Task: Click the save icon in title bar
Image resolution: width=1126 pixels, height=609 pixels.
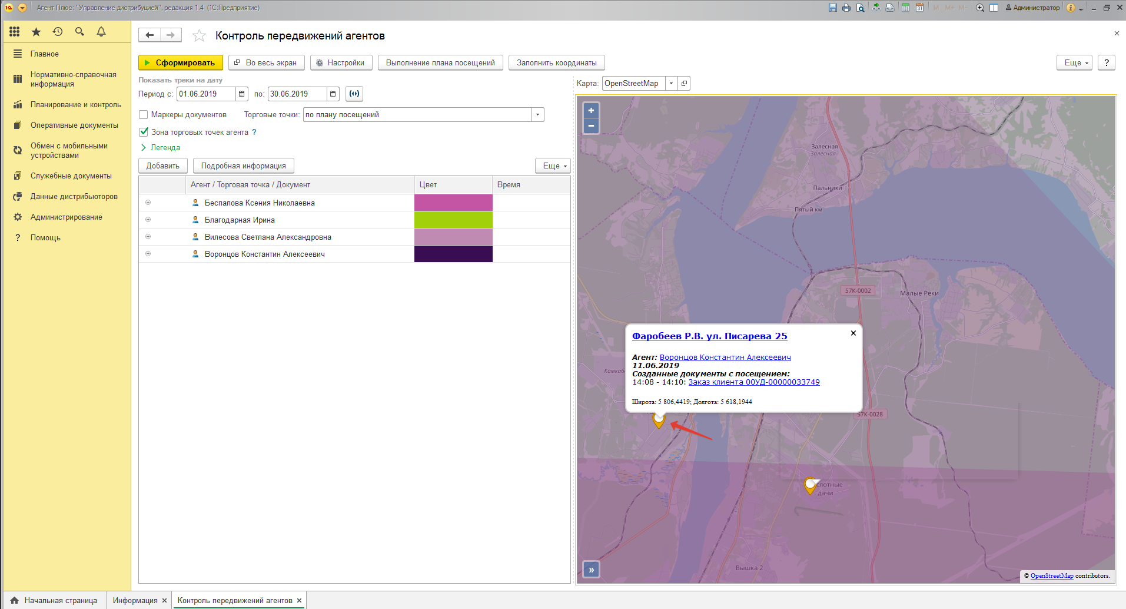Action: (x=832, y=8)
